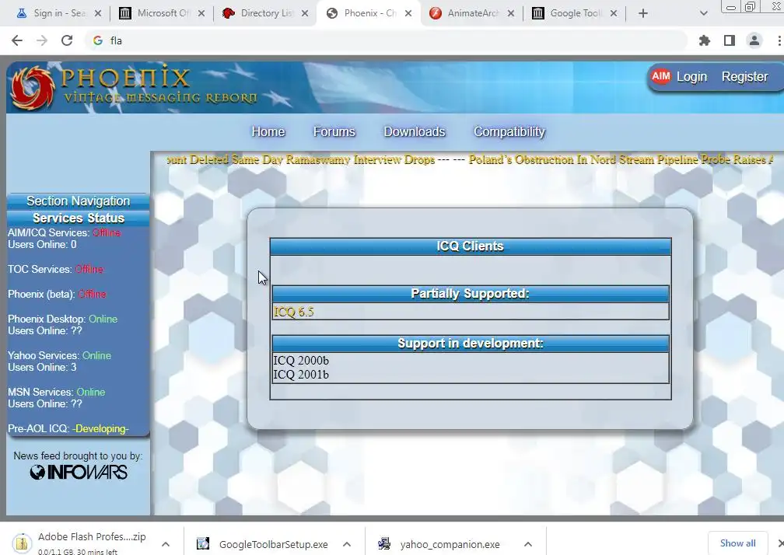Click the Adobe Flash zip file icon
Screen dimensions: 784x555
(22, 543)
